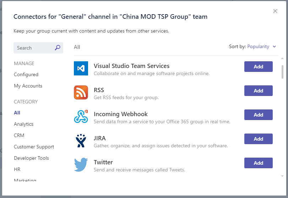Filter by Analytics category
Image resolution: width=288 pixels, height=198 pixels.
click(23, 124)
